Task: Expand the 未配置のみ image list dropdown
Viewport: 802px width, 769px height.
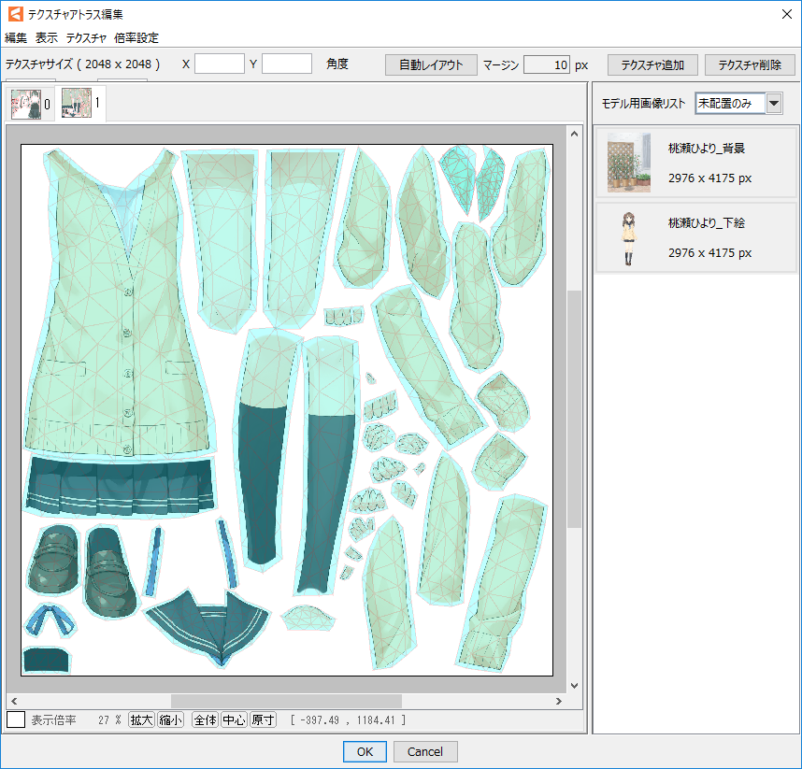Action: pos(774,103)
